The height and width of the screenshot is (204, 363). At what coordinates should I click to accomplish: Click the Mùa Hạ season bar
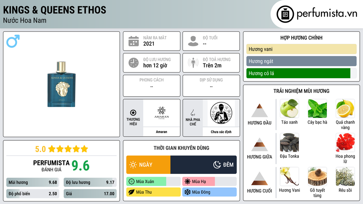click(x=209, y=182)
